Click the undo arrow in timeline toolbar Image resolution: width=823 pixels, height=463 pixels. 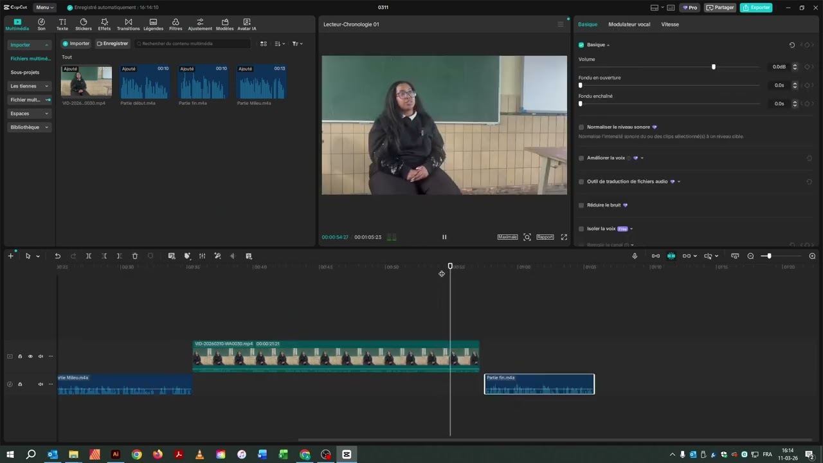(57, 256)
